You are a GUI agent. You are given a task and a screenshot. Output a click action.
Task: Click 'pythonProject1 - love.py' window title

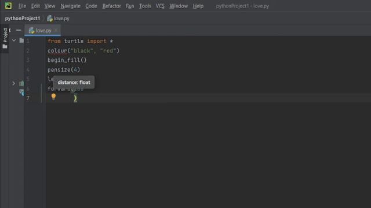[x=242, y=6]
